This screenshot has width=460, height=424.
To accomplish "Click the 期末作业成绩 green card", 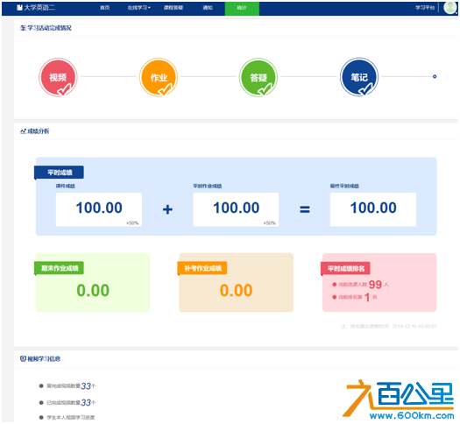I will point(93,282).
